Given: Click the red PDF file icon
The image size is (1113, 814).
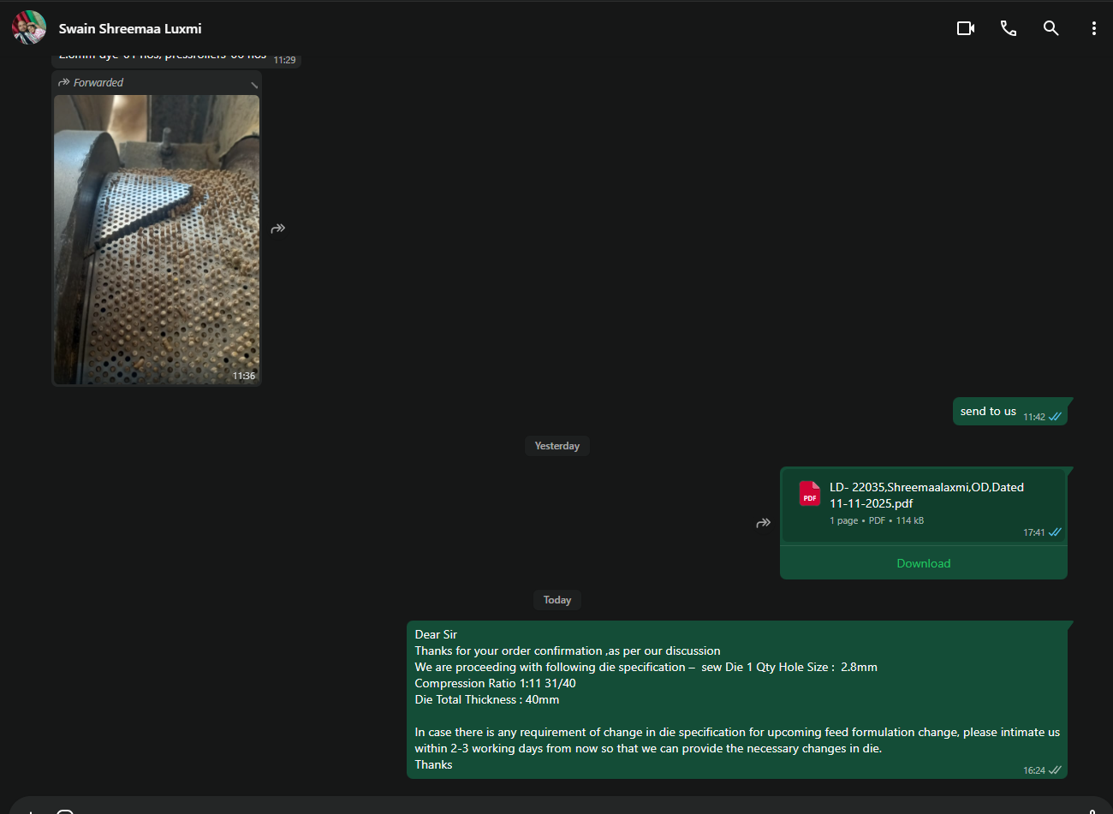Looking at the screenshot, I should point(809,494).
